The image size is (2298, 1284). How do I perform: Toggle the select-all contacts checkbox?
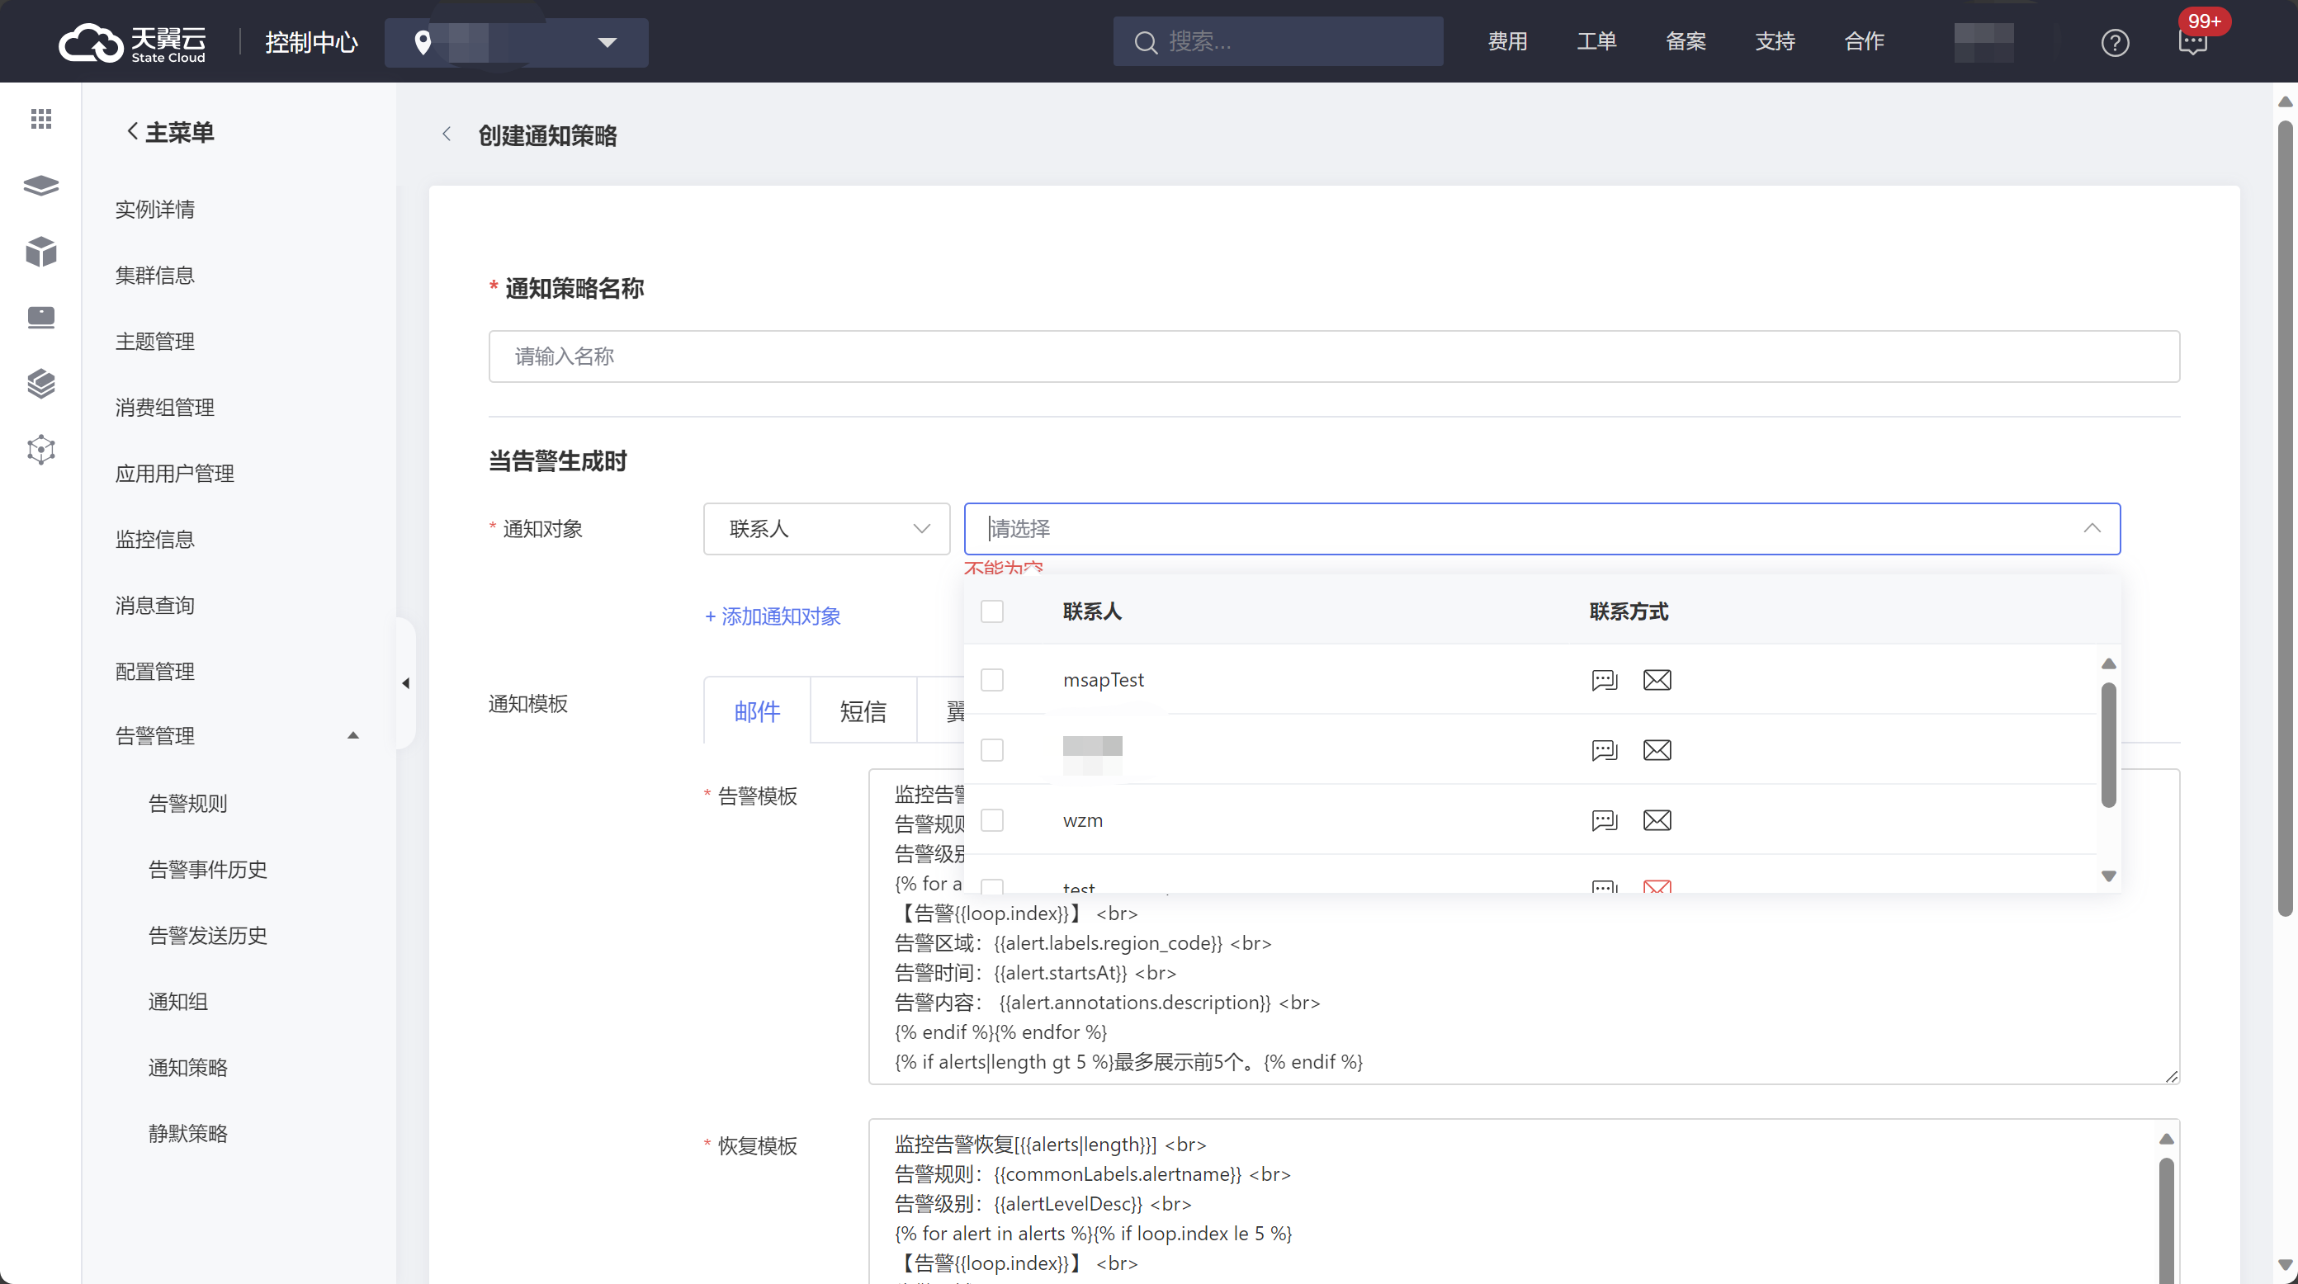tap(992, 611)
